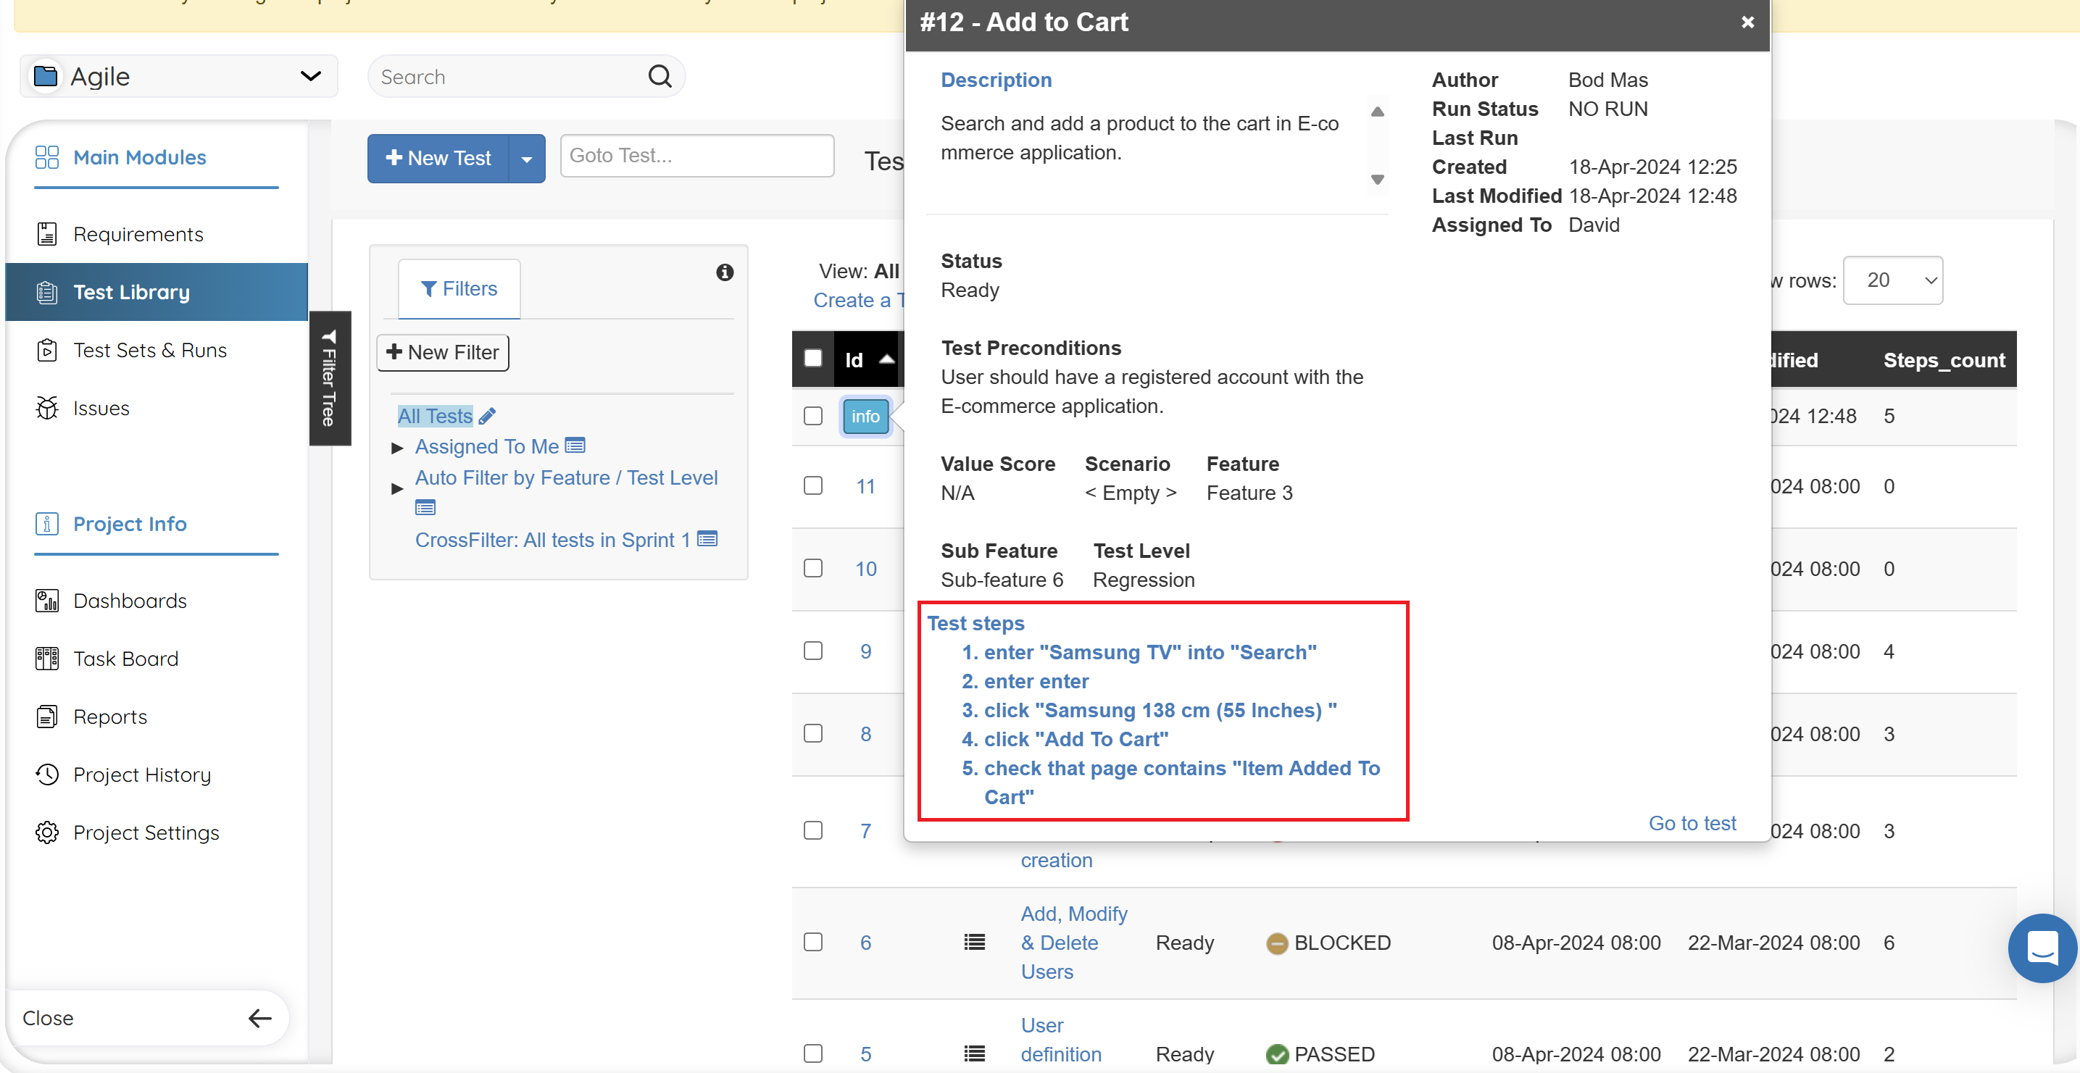Click the info circle icon in Filters panel
2080x1073 pixels.
point(724,273)
